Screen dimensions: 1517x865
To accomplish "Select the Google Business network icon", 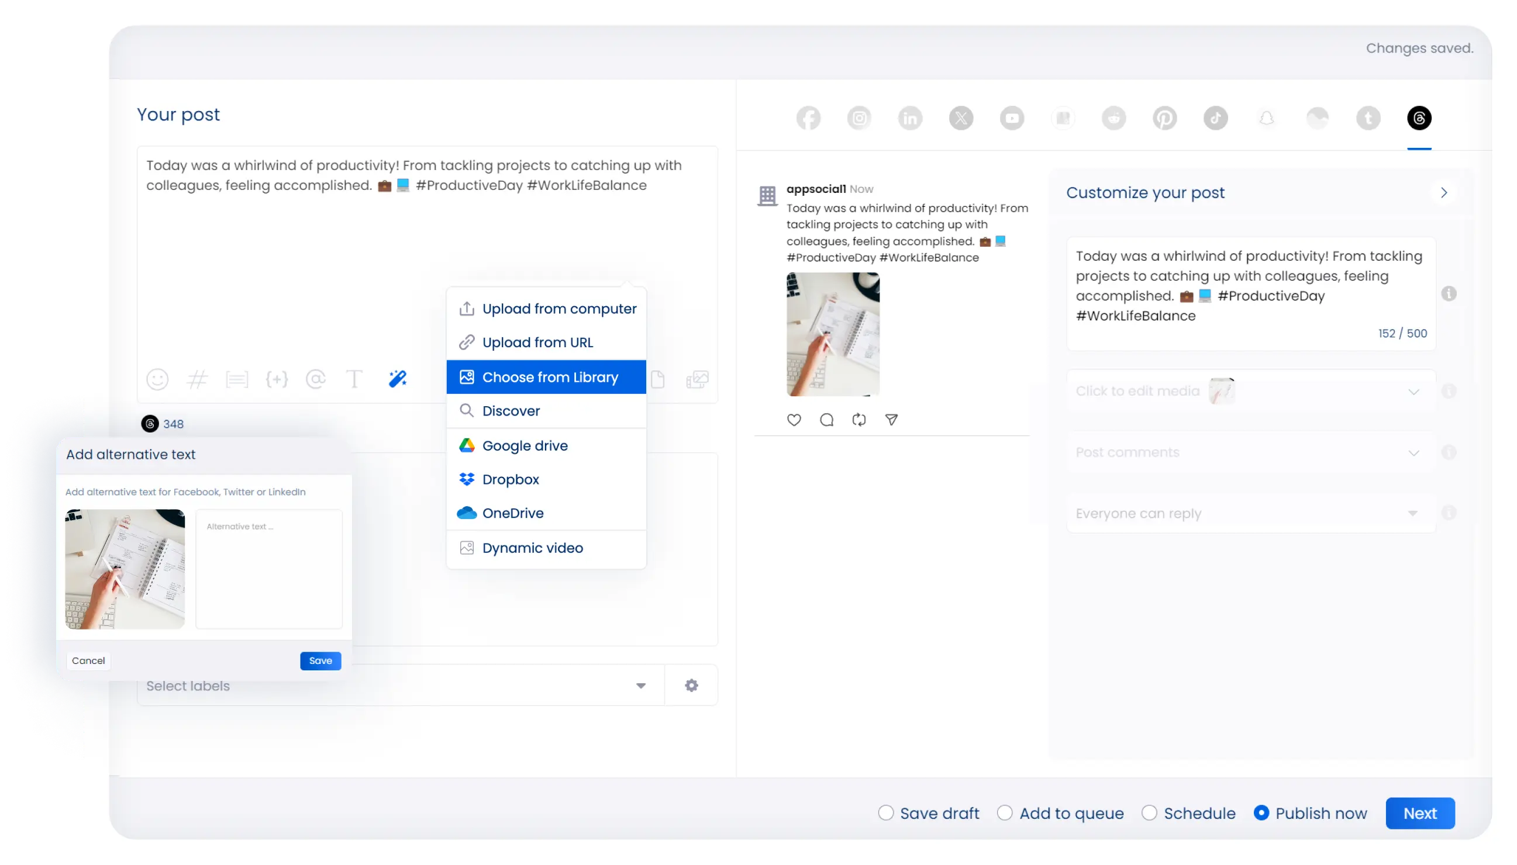I will (x=1062, y=118).
